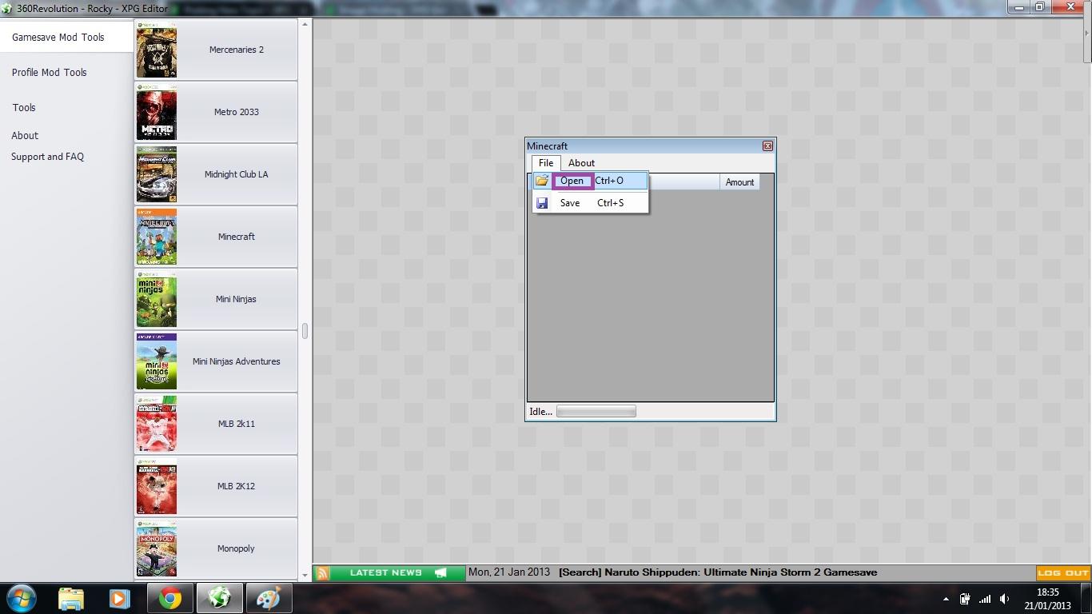Click the network signal icon in the system tray
Screen dimensions: 1092x614
(x=985, y=599)
